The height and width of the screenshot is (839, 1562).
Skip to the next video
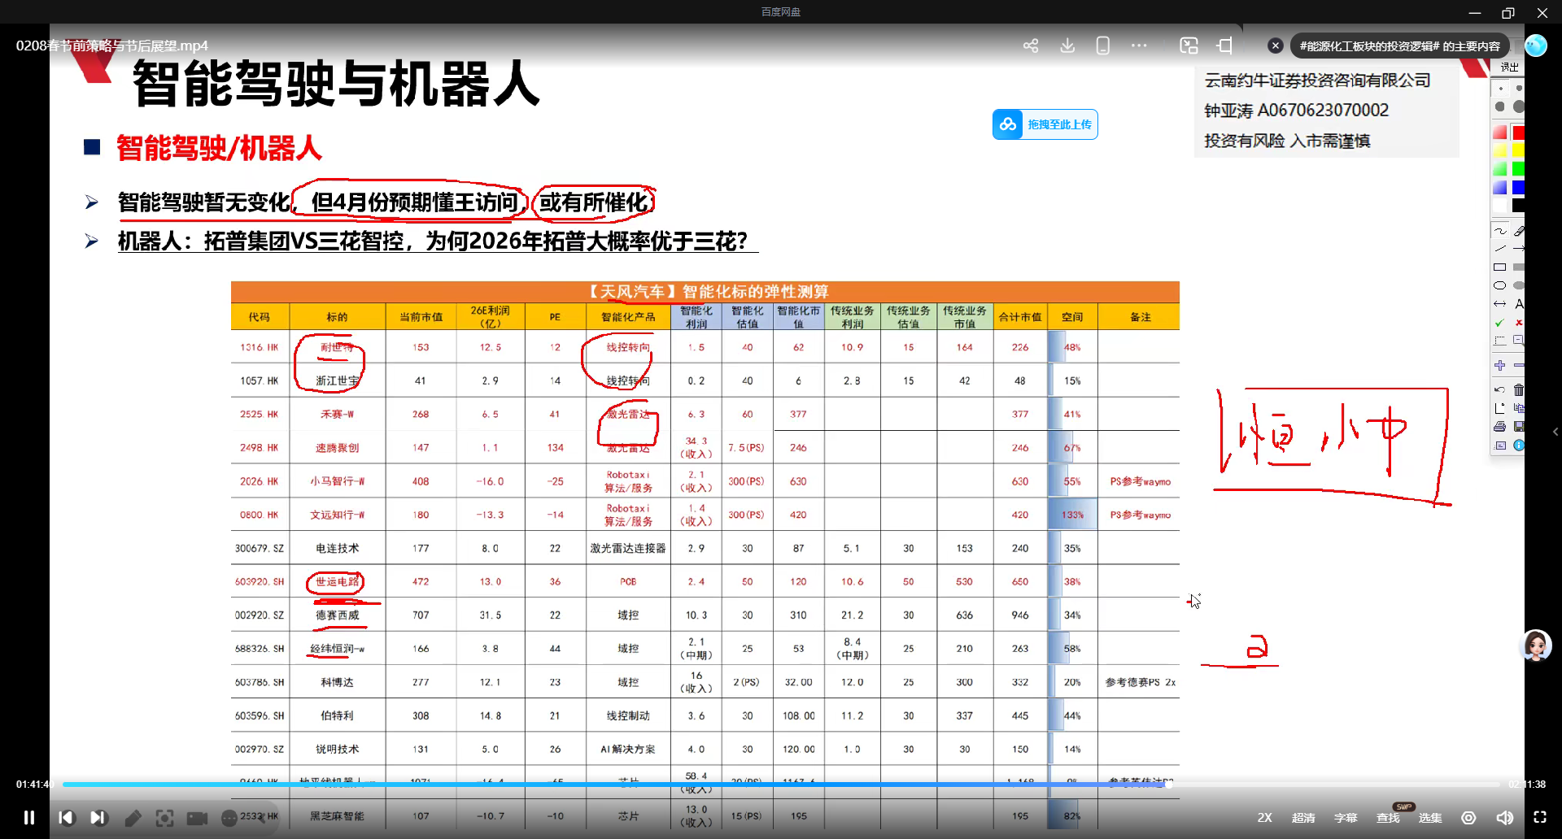coord(98,817)
